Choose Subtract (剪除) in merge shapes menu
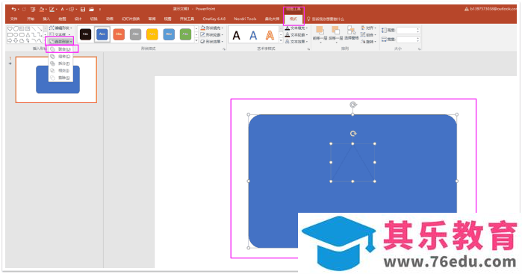This screenshot has width=522, height=274. click(x=60, y=78)
